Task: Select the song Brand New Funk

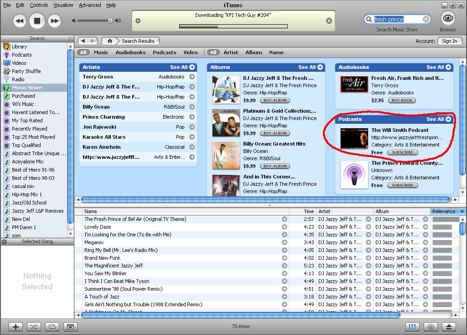Action: pos(103,258)
